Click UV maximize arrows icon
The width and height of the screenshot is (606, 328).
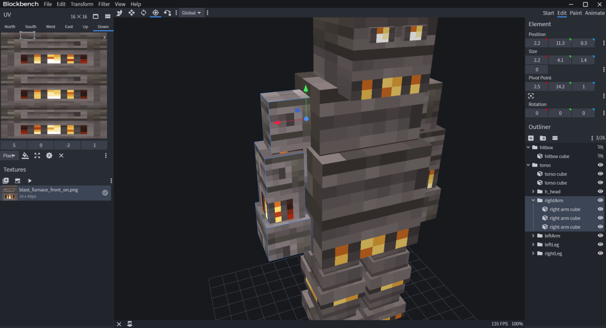click(x=37, y=156)
